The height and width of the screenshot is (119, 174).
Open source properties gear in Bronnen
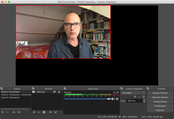pyautogui.click(x=44, y=112)
